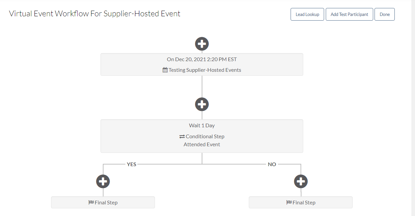Screen dimensions: 415x216
Task: Open the Lead Lookup dialog
Action: click(x=307, y=14)
